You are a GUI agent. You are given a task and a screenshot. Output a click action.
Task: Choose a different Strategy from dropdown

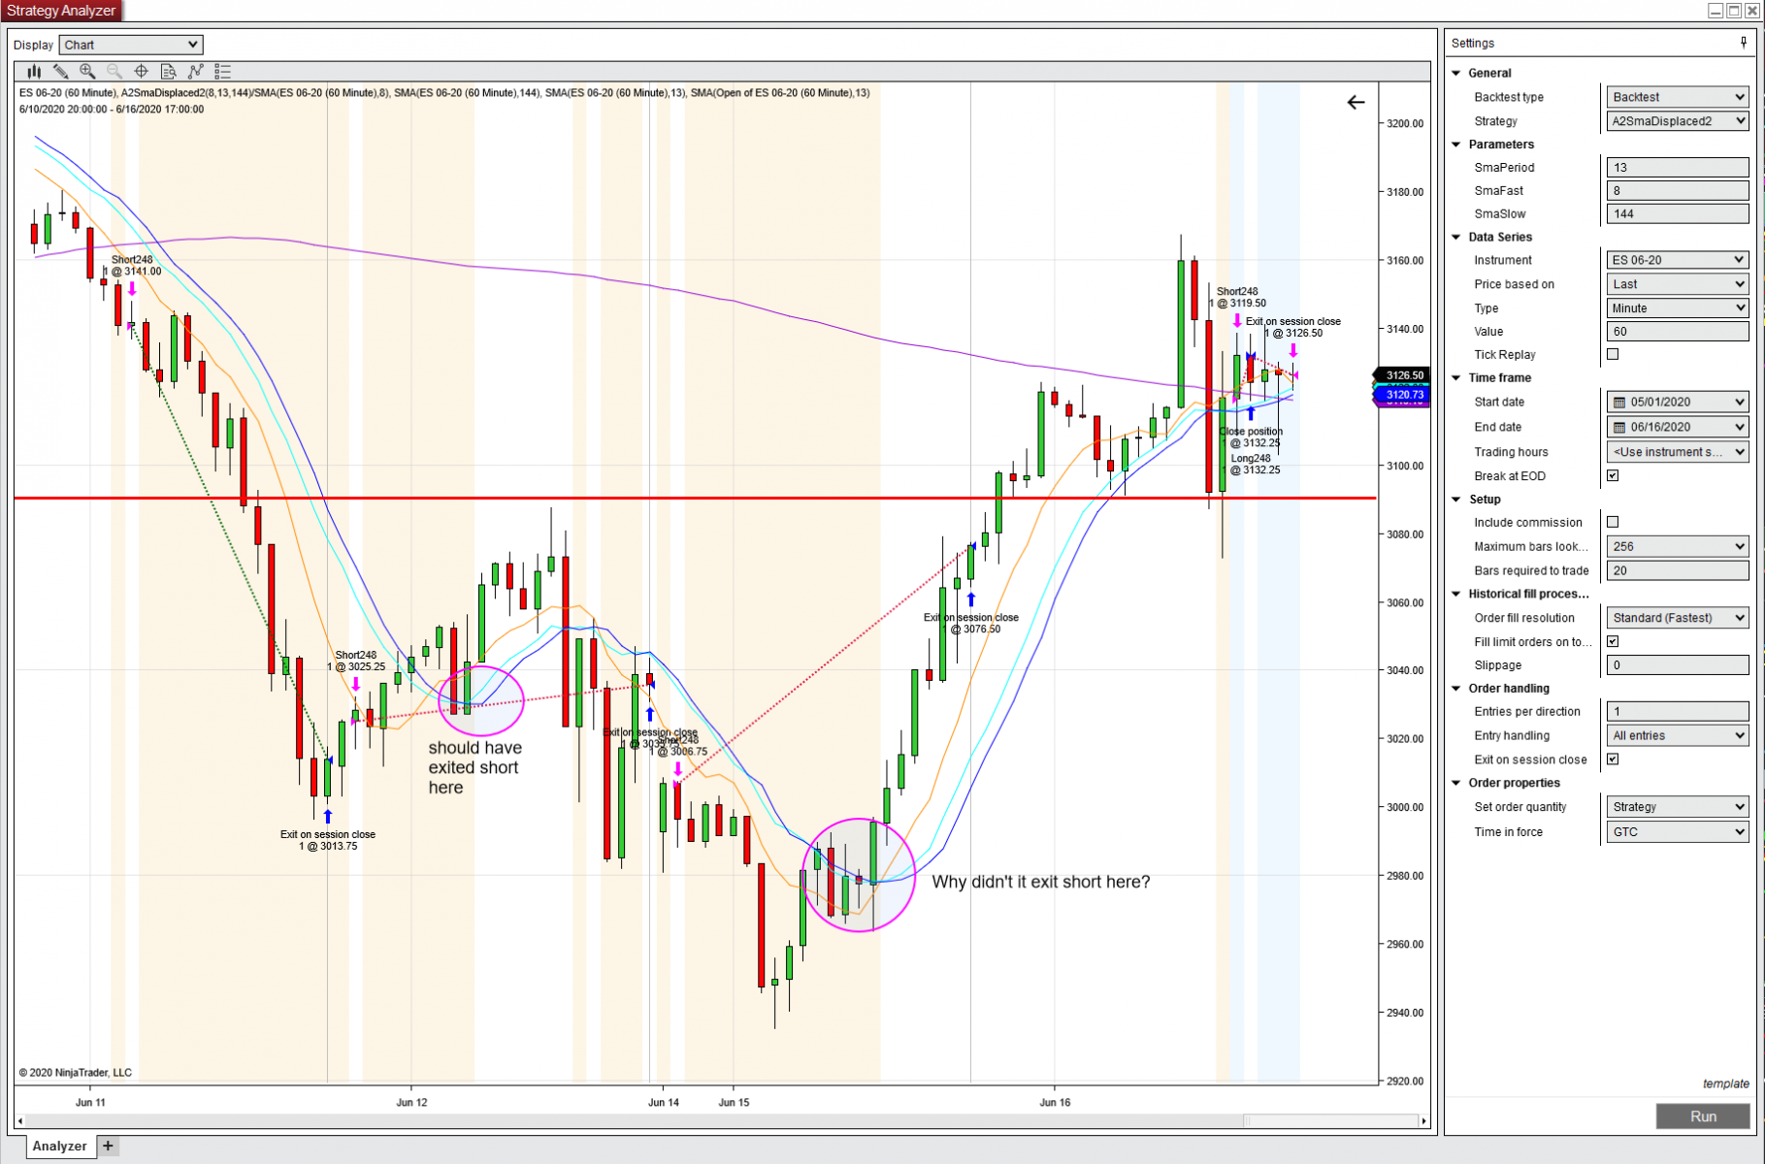[1678, 121]
